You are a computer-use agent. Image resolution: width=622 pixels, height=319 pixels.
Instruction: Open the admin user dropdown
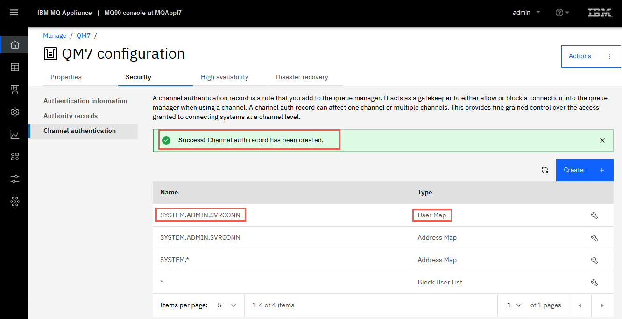(526, 13)
